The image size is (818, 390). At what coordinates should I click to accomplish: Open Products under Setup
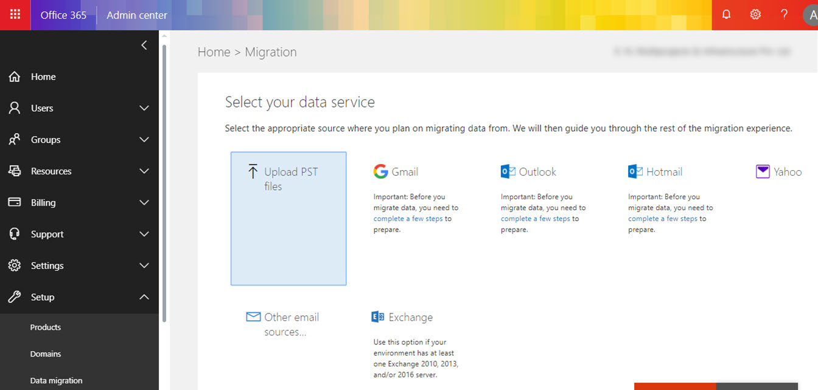(46, 327)
